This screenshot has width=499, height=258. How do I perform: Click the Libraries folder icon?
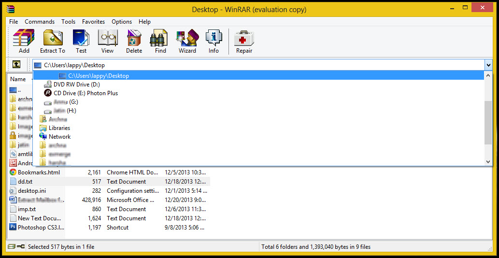coord(43,128)
